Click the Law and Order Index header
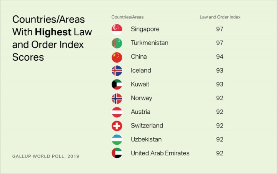 pos(220,17)
